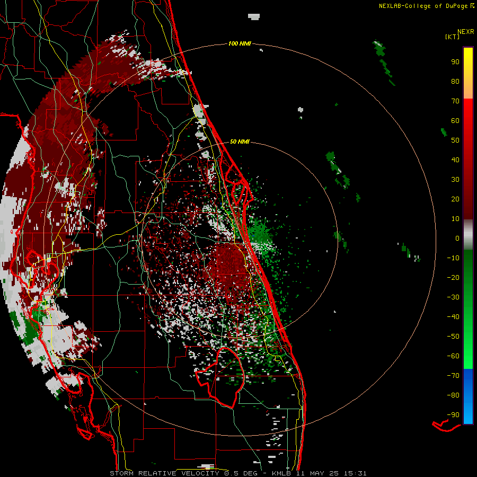Click the NEXR label above the color scale

click(466, 31)
